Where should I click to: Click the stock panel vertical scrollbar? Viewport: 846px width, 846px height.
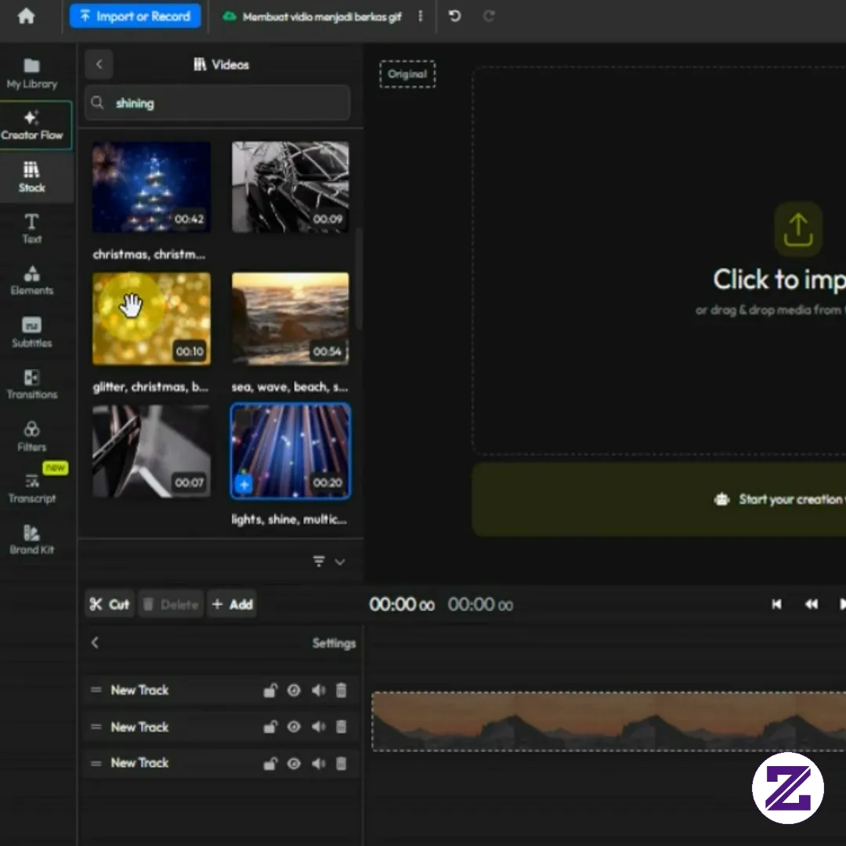tap(358, 278)
